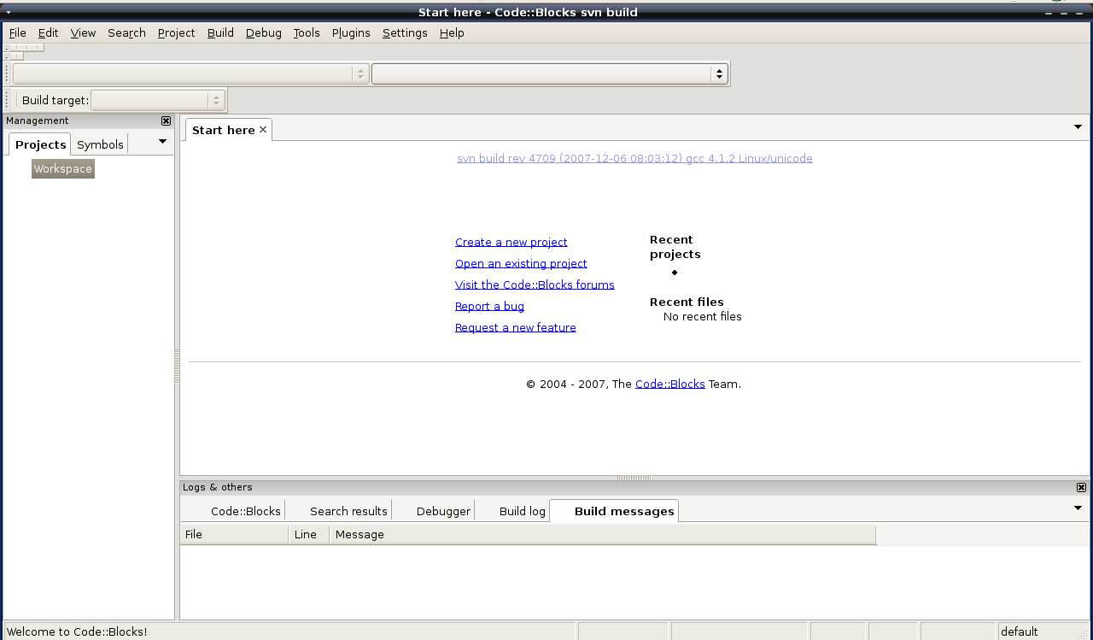
Task: Click the svn build rev 4709 link
Action: pos(634,158)
